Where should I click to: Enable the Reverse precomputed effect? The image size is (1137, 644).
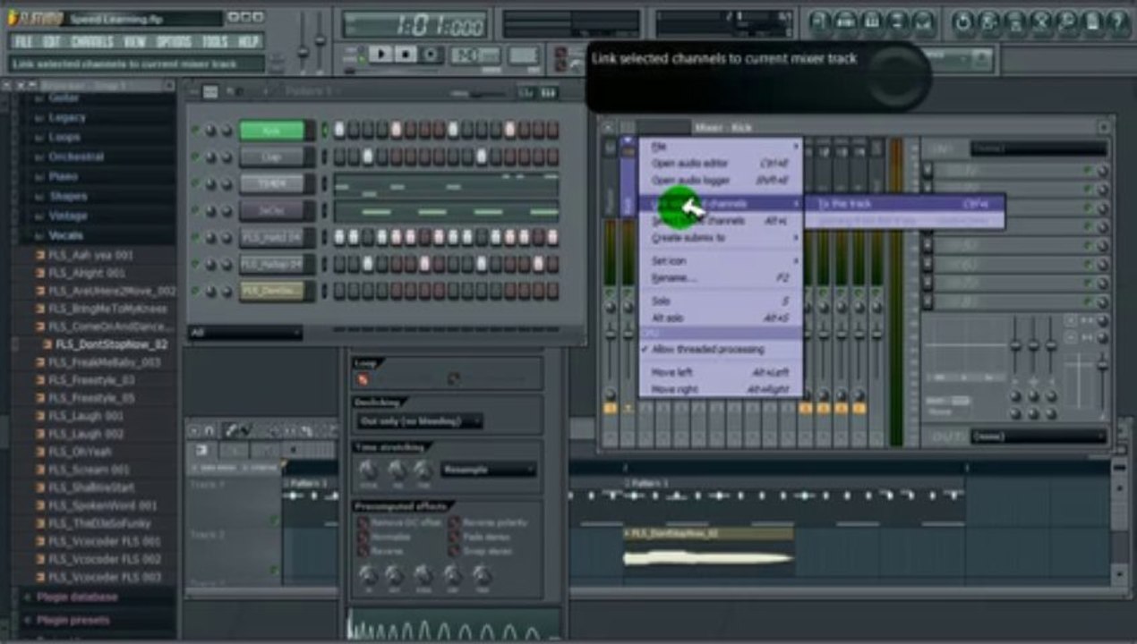point(363,551)
